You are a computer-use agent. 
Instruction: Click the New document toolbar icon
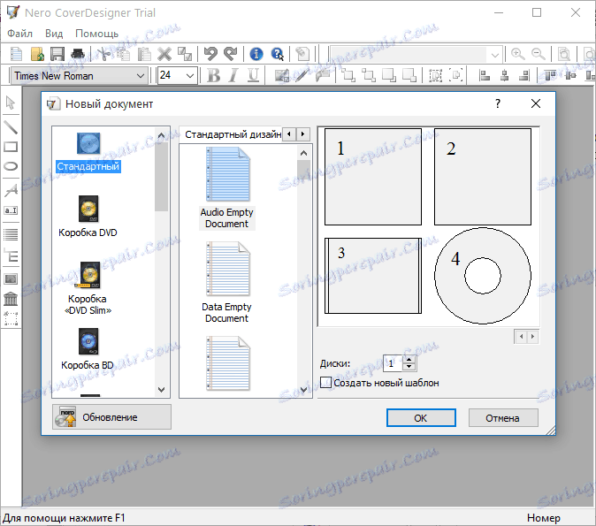(x=16, y=54)
